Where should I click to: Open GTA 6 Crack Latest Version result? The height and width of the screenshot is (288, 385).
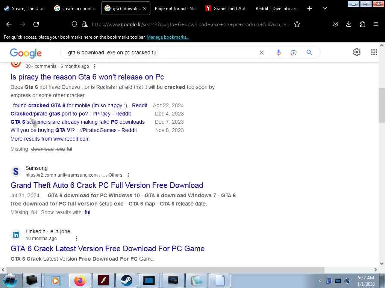[x=108, y=249]
